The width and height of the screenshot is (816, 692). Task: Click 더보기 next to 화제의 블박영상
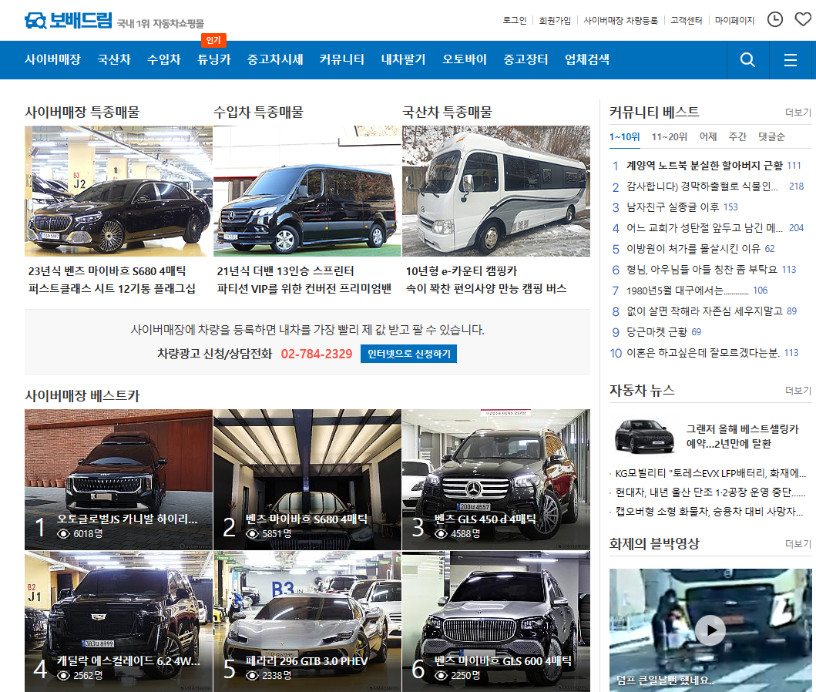[x=798, y=544]
